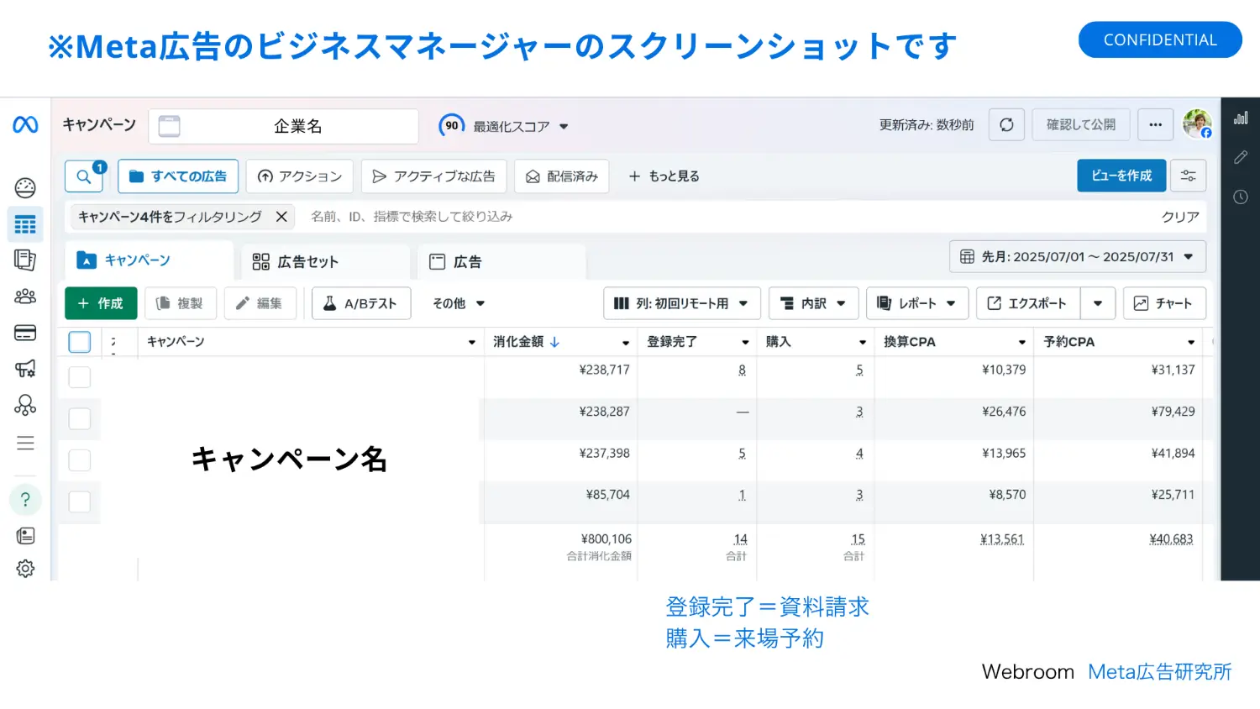Open the three-dot more options menu
The height and width of the screenshot is (709, 1260).
pyautogui.click(x=1156, y=125)
